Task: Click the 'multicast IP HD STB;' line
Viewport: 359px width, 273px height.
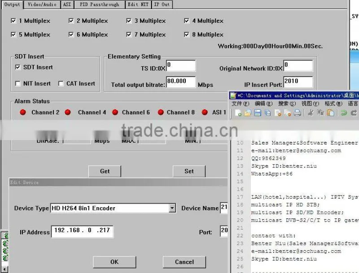Action: point(285,205)
